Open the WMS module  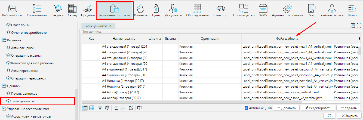(x=263, y=10)
